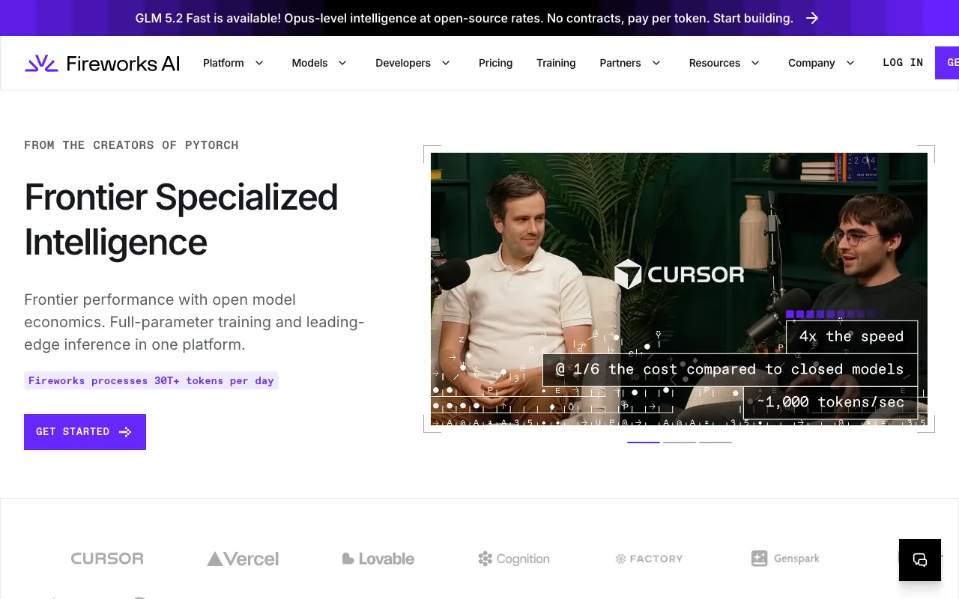The width and height of the screenshot is (959, 599).
Task: Click the Lovable customer logo
Action: tap(378, 559)
